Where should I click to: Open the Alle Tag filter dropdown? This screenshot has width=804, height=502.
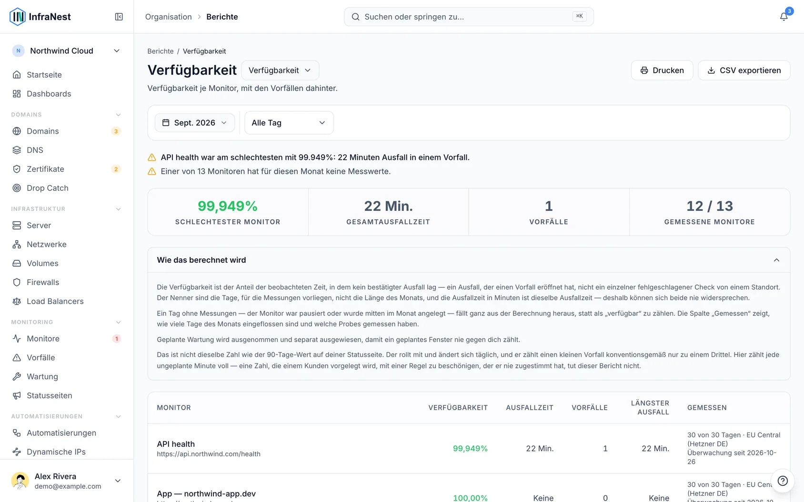[289, 123]
